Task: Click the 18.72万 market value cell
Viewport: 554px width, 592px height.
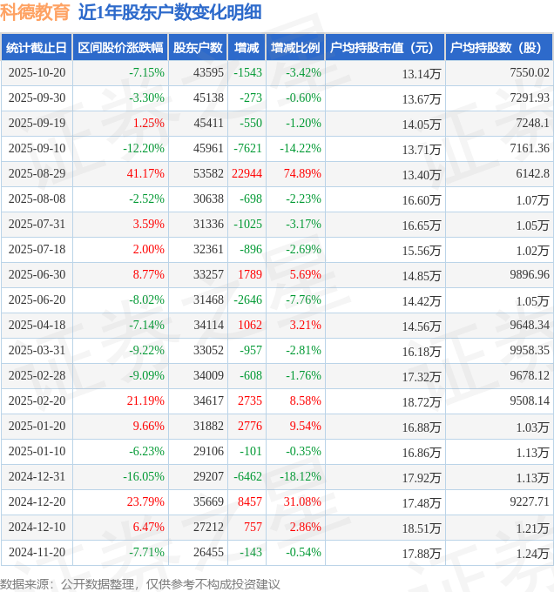Action: (x=422, y=401)
